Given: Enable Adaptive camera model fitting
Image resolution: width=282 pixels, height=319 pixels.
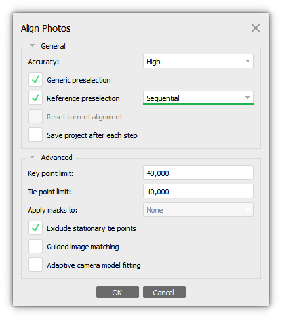Looking at the screenshot, I should [35, 265].
